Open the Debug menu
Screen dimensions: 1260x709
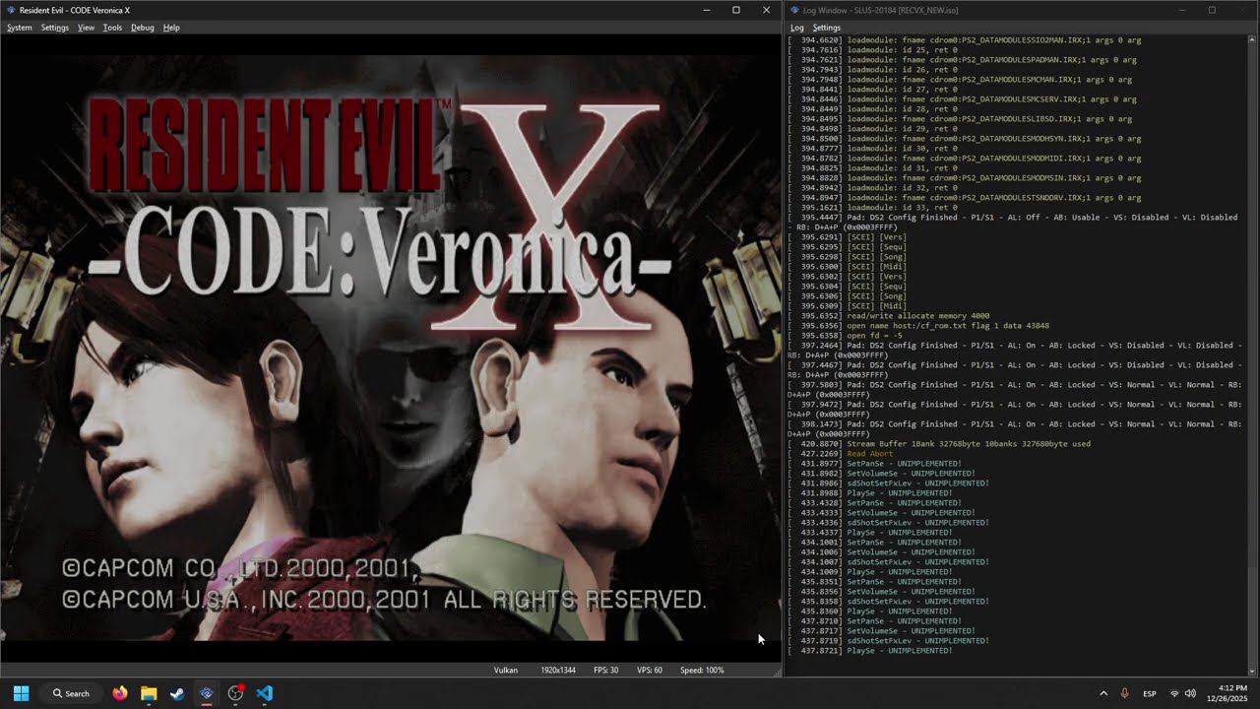(143, 28)
